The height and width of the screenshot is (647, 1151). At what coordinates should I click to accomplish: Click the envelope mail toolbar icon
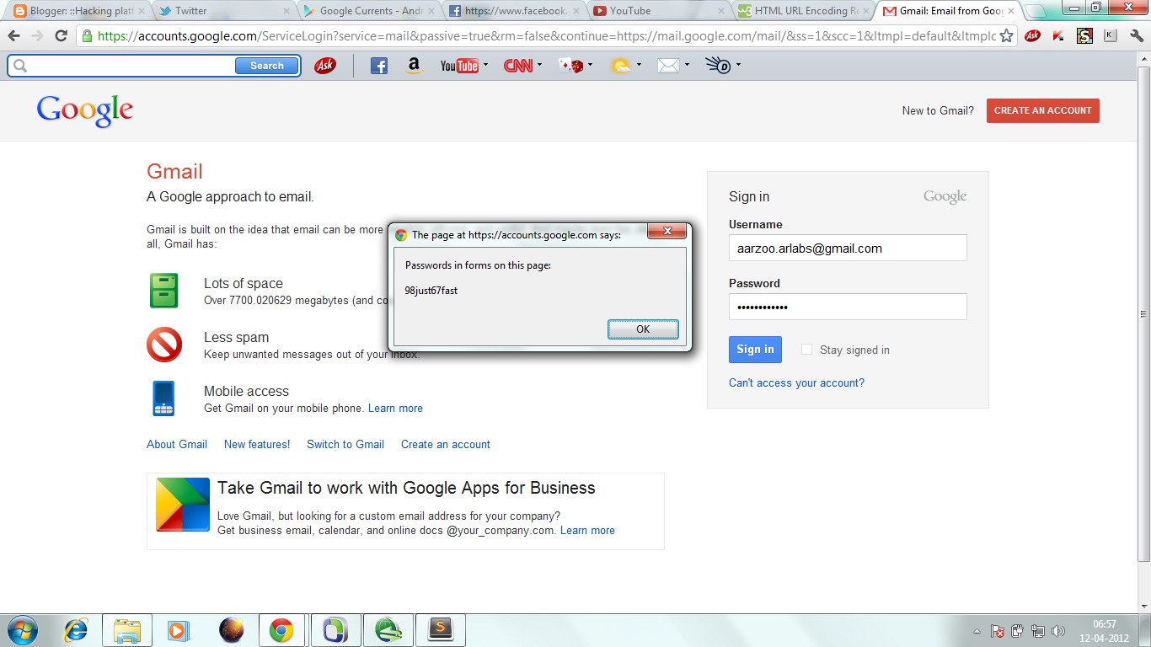(668, 66)
